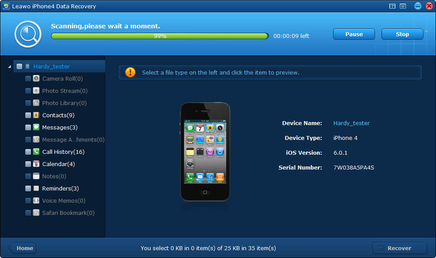This screenshot has height=258, width=436.
Task: Click the Photo Stream icon
Action: click(x=36, y=91)
